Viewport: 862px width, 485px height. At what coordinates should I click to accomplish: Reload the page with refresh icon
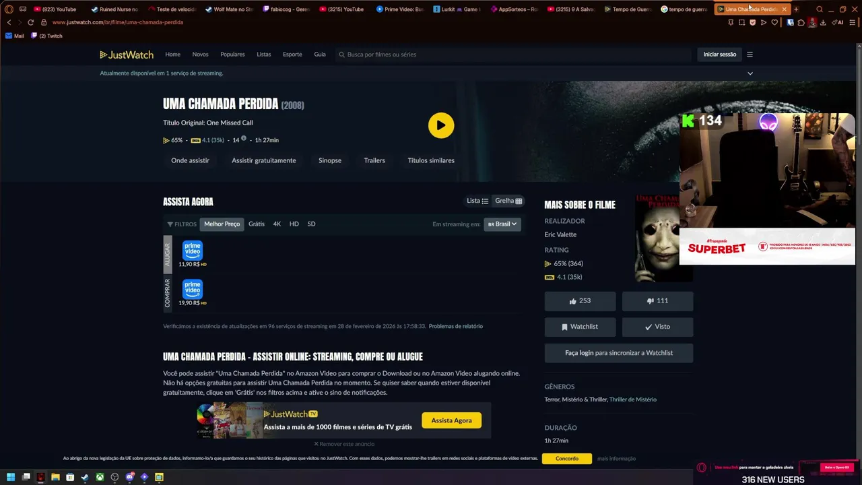coord(30,22)
